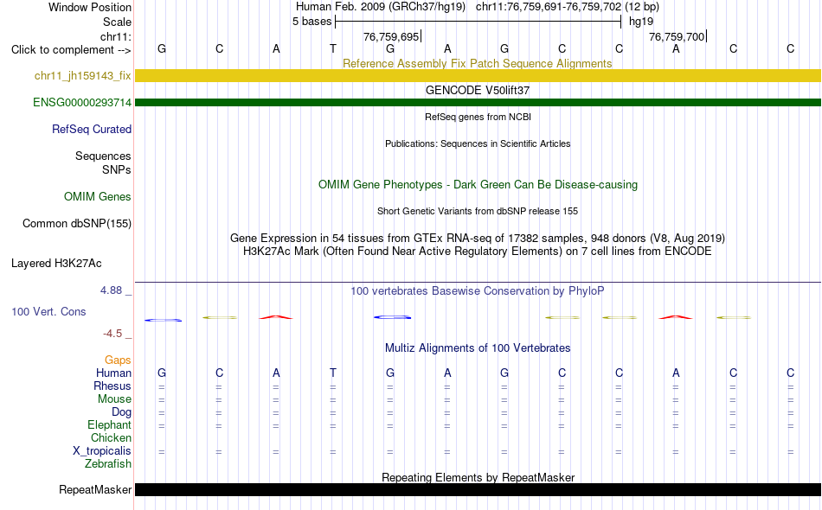Image resolution: width=822 pixels, height=510 pixels.
Task: Click the -4.5 PhyloP lower scale value
Action: pyautogui.click(x=112, y=334)
